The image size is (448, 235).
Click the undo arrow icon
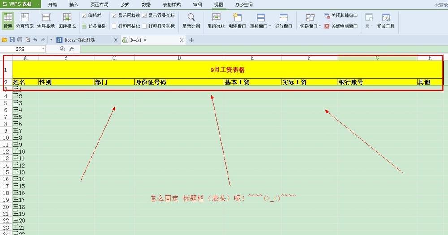35,40
